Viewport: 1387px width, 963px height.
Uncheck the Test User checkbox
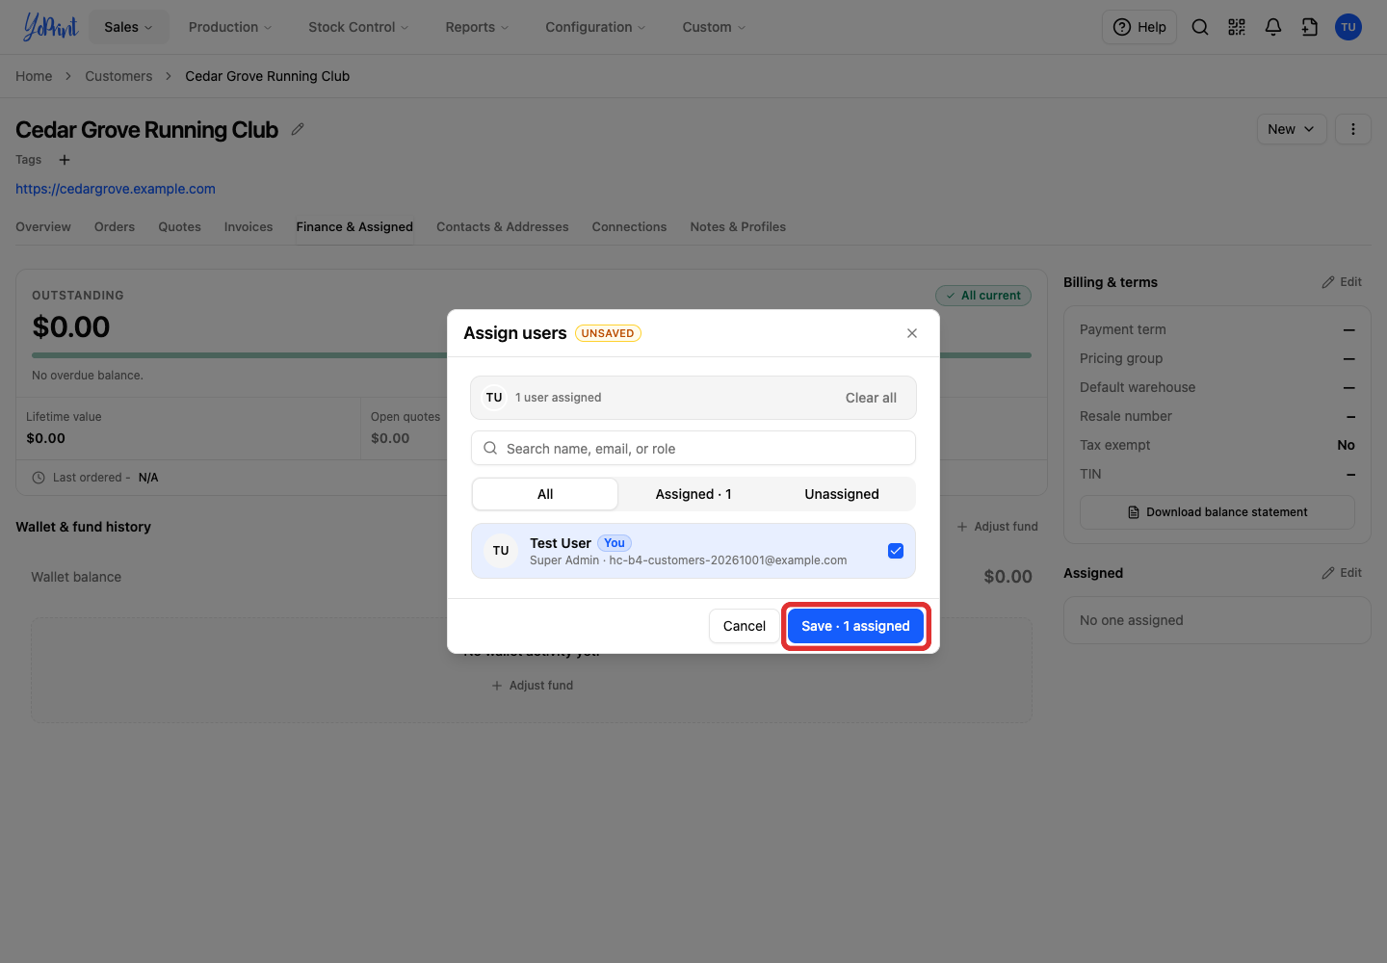(896, 551)
